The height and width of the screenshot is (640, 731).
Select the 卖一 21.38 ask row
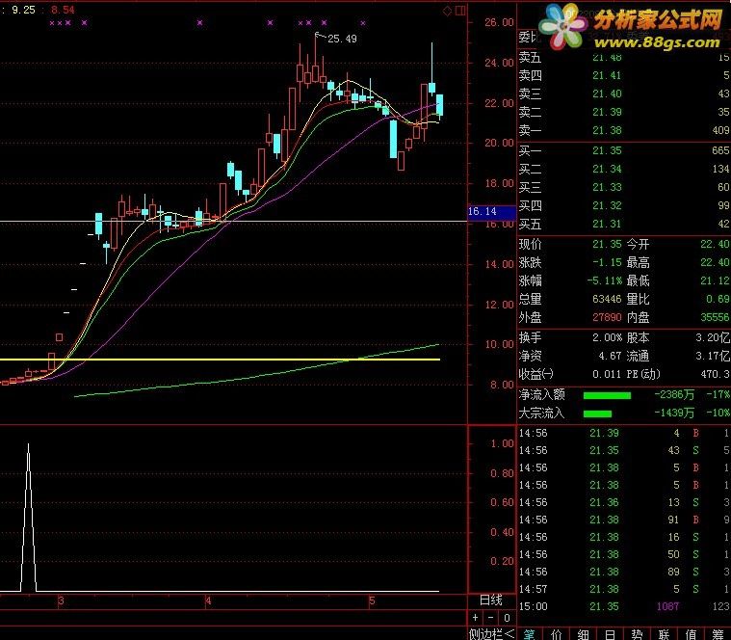tap(624, 130)
